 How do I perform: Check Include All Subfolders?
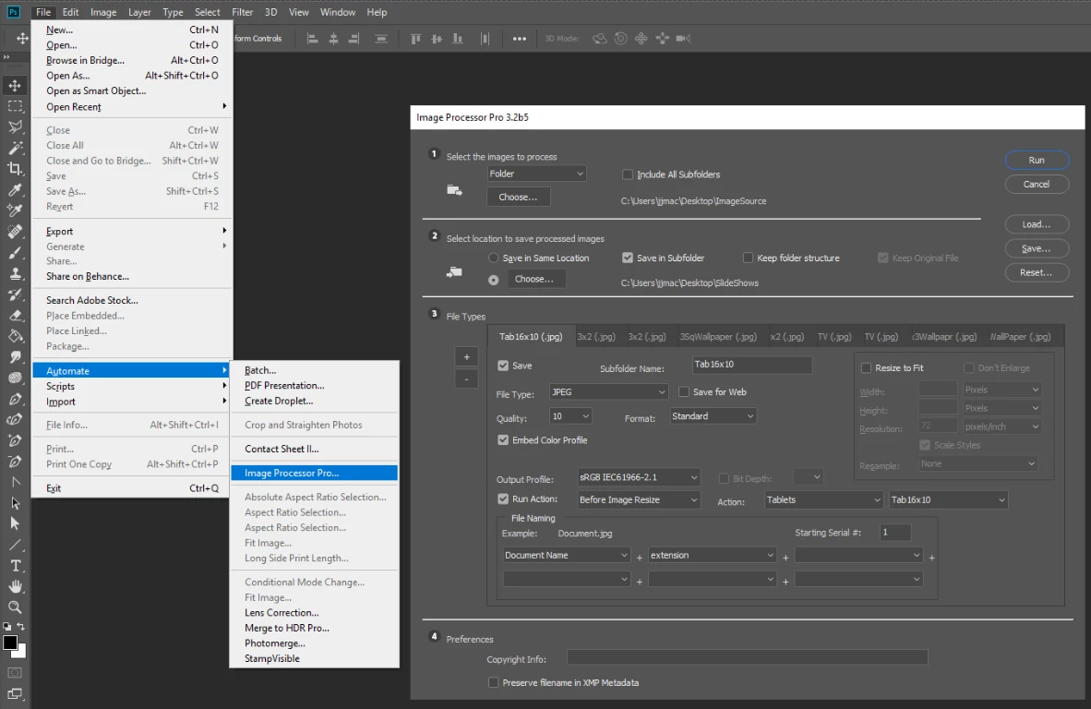coord(628,174)
